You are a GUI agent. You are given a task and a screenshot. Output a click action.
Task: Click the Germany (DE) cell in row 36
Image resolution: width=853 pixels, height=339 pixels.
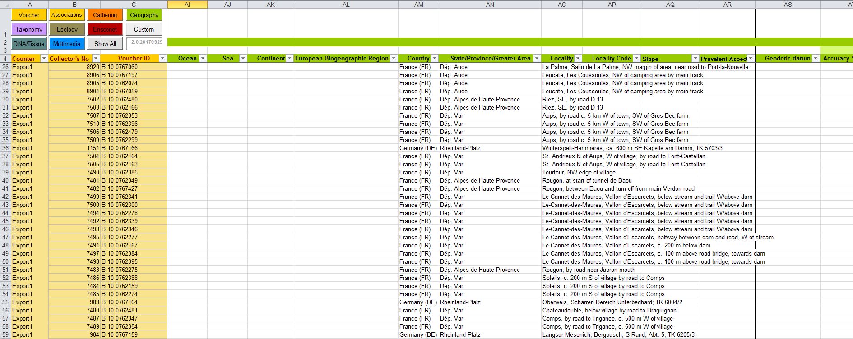pos(418,148)
